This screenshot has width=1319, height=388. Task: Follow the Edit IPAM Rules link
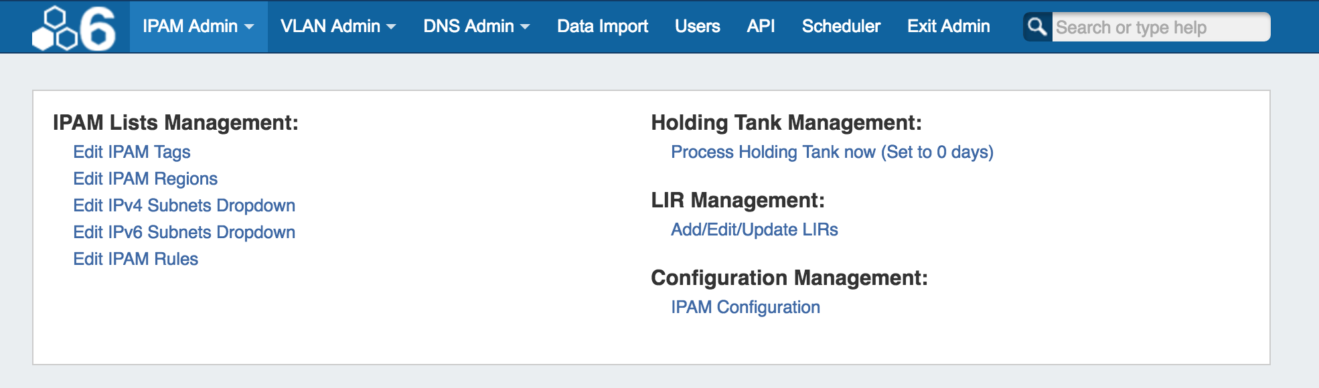136,259
